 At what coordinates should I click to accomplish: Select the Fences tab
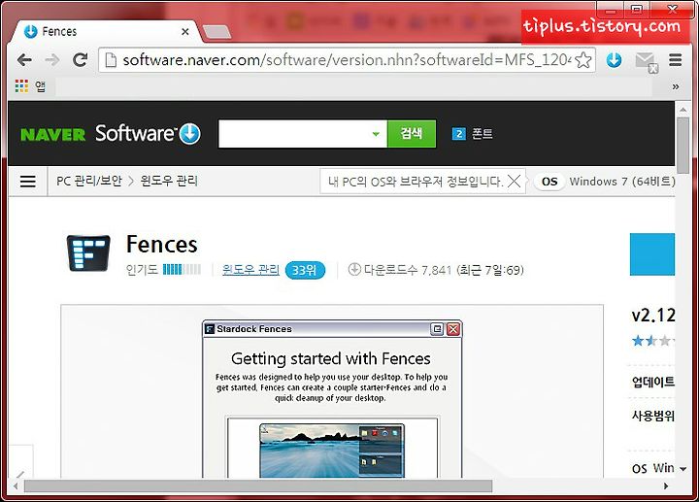point(107,32)
